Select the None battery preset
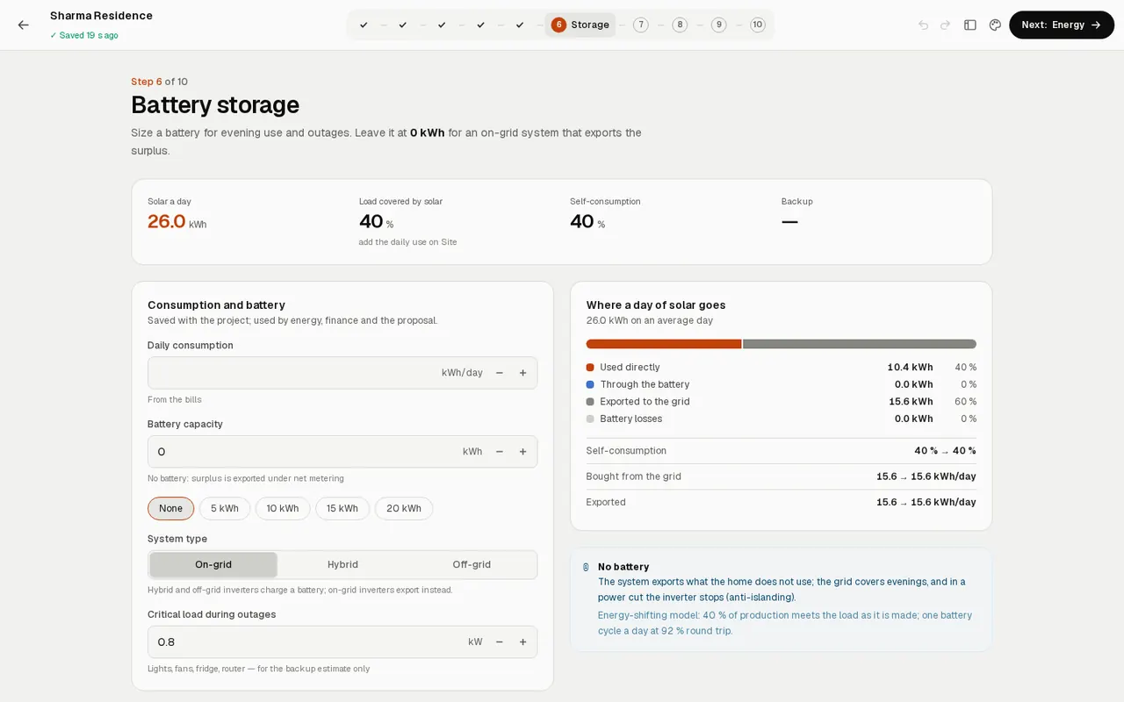Viewport: 1124px width, 702px height. (x=171, y=509)
